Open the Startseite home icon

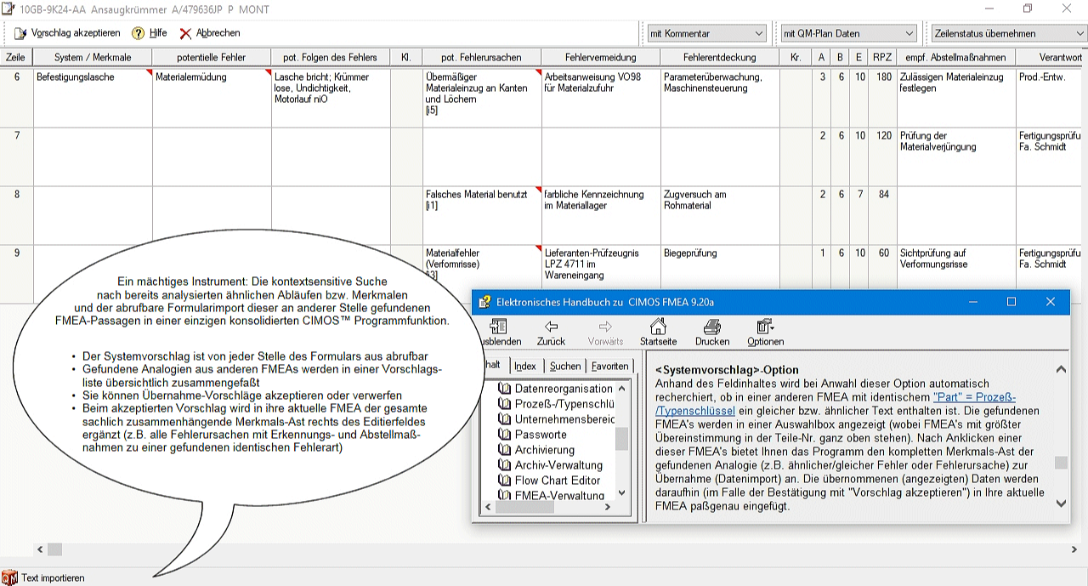(658, 327)
